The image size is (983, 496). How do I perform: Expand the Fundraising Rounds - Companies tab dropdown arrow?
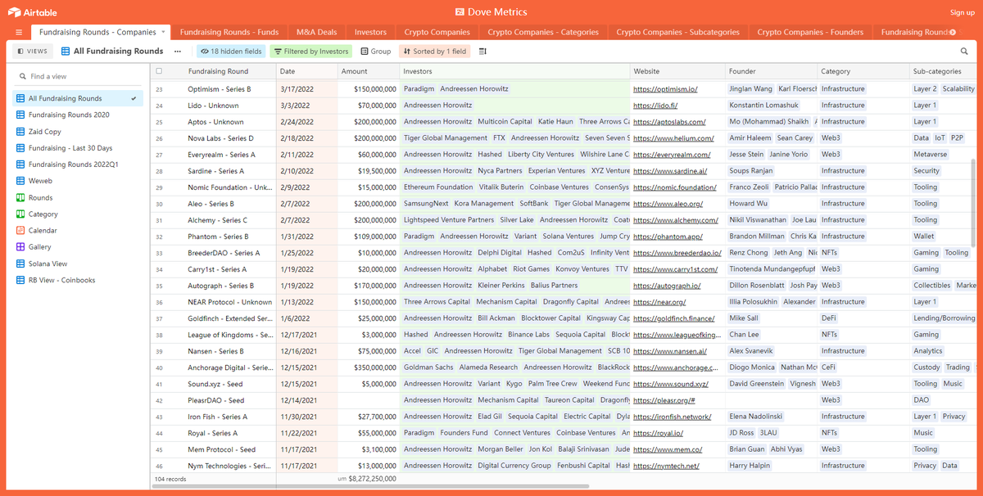click(163, 32)
